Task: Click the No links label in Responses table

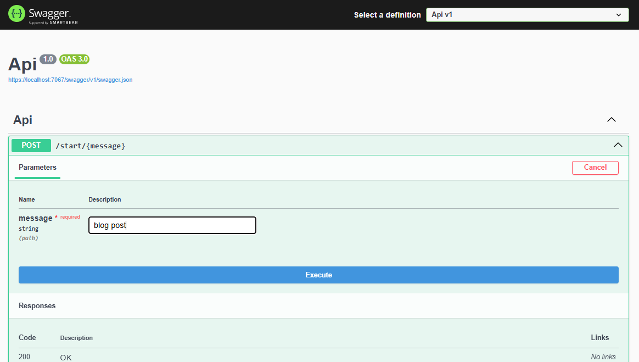Action: [603, 357]
